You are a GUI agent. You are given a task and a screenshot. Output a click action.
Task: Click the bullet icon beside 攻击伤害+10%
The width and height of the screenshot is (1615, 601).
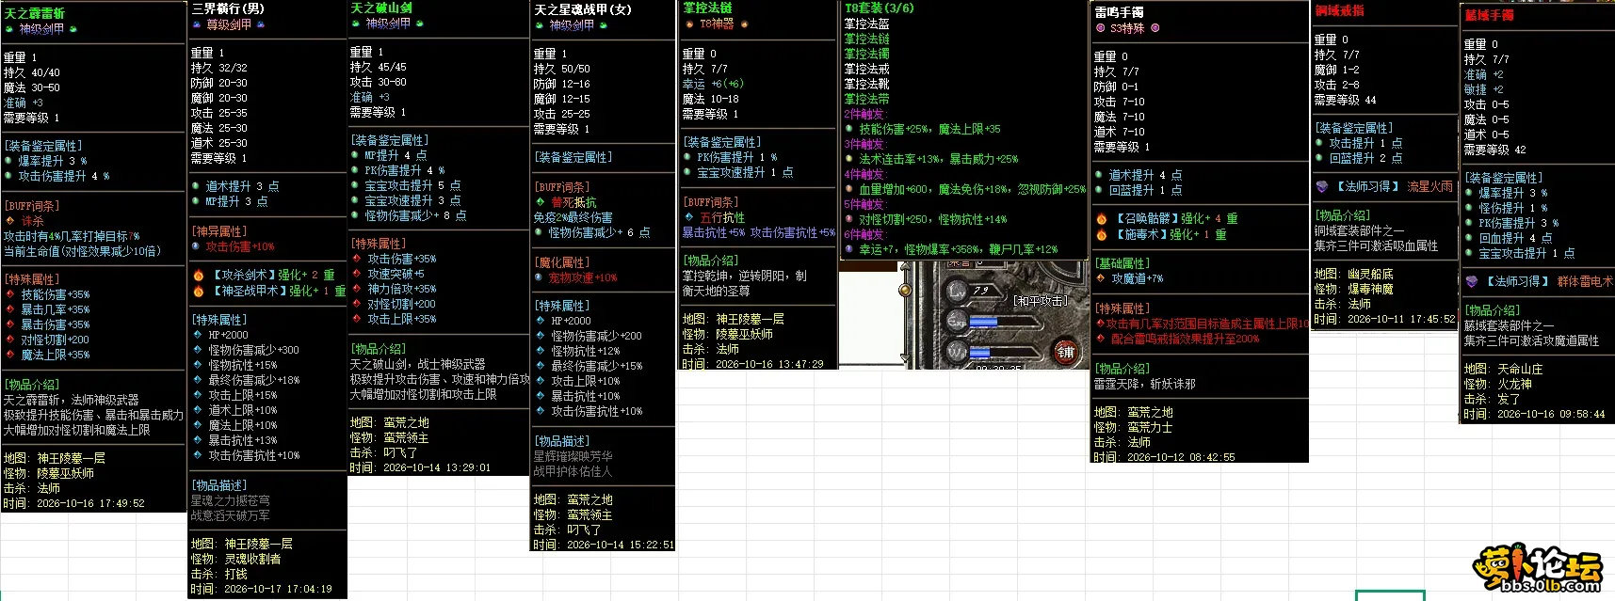(196, 246)
